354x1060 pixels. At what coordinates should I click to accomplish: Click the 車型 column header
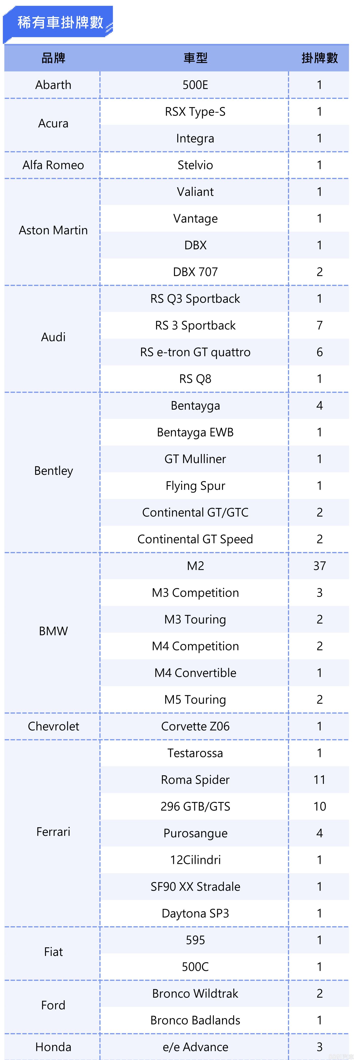pos(195,58)
